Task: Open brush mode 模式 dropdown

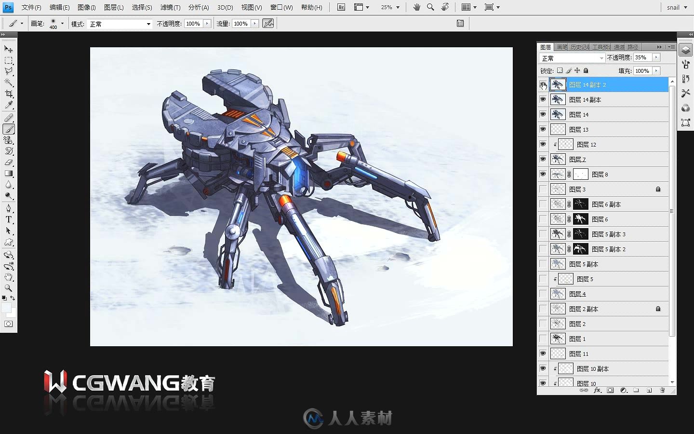Action: pyautogui.click(x=120, y=24)
